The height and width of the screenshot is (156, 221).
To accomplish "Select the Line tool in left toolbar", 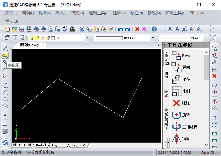I will click(5, 48).
